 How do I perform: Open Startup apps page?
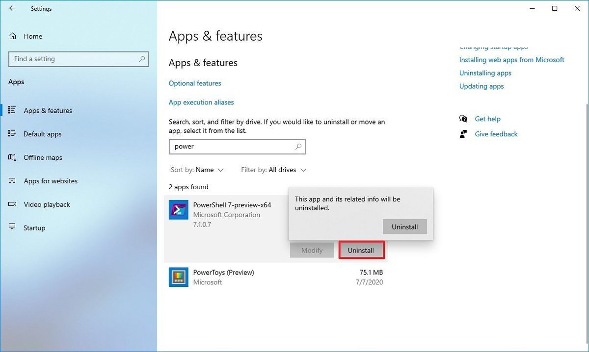pyautogui.click(x=34, y=228)
